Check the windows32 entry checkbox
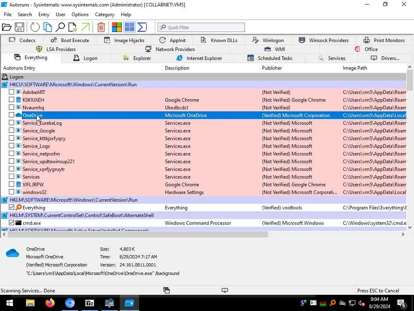The image size is (414, 311). pos(11,192)
